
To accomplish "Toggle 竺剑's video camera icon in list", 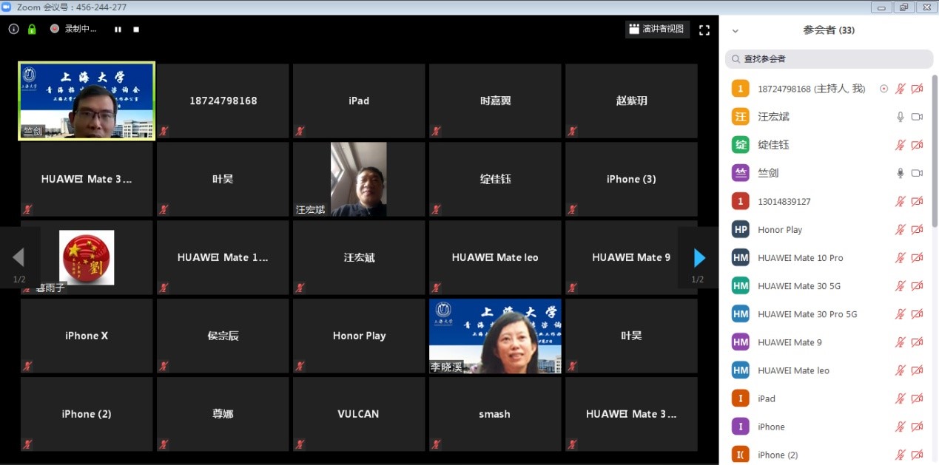I will [x=918, y=173].
